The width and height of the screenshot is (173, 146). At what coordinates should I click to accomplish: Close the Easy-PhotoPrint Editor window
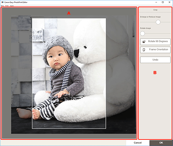169,2
